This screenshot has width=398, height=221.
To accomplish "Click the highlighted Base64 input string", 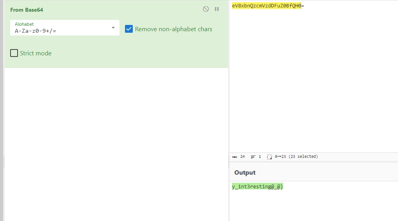I will coord(266,6).
